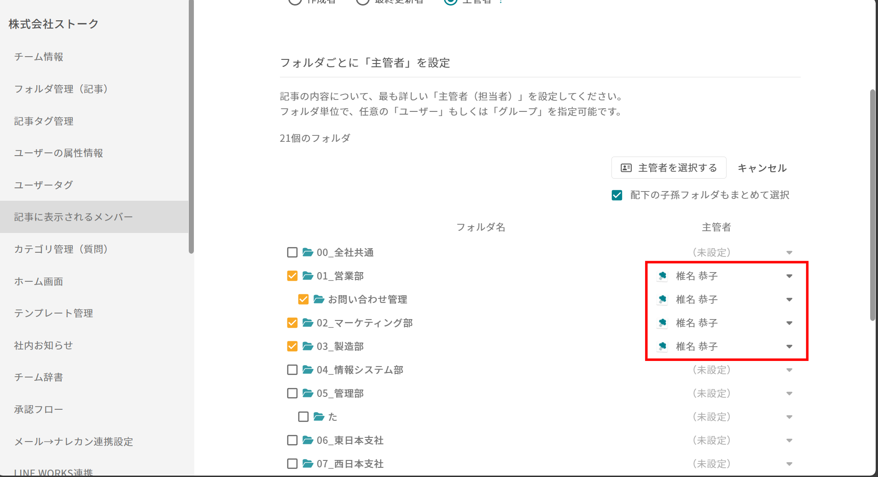Click the キャンセル button
The height and width of the screenshot is (477, 878).
(x=762, y=168)
